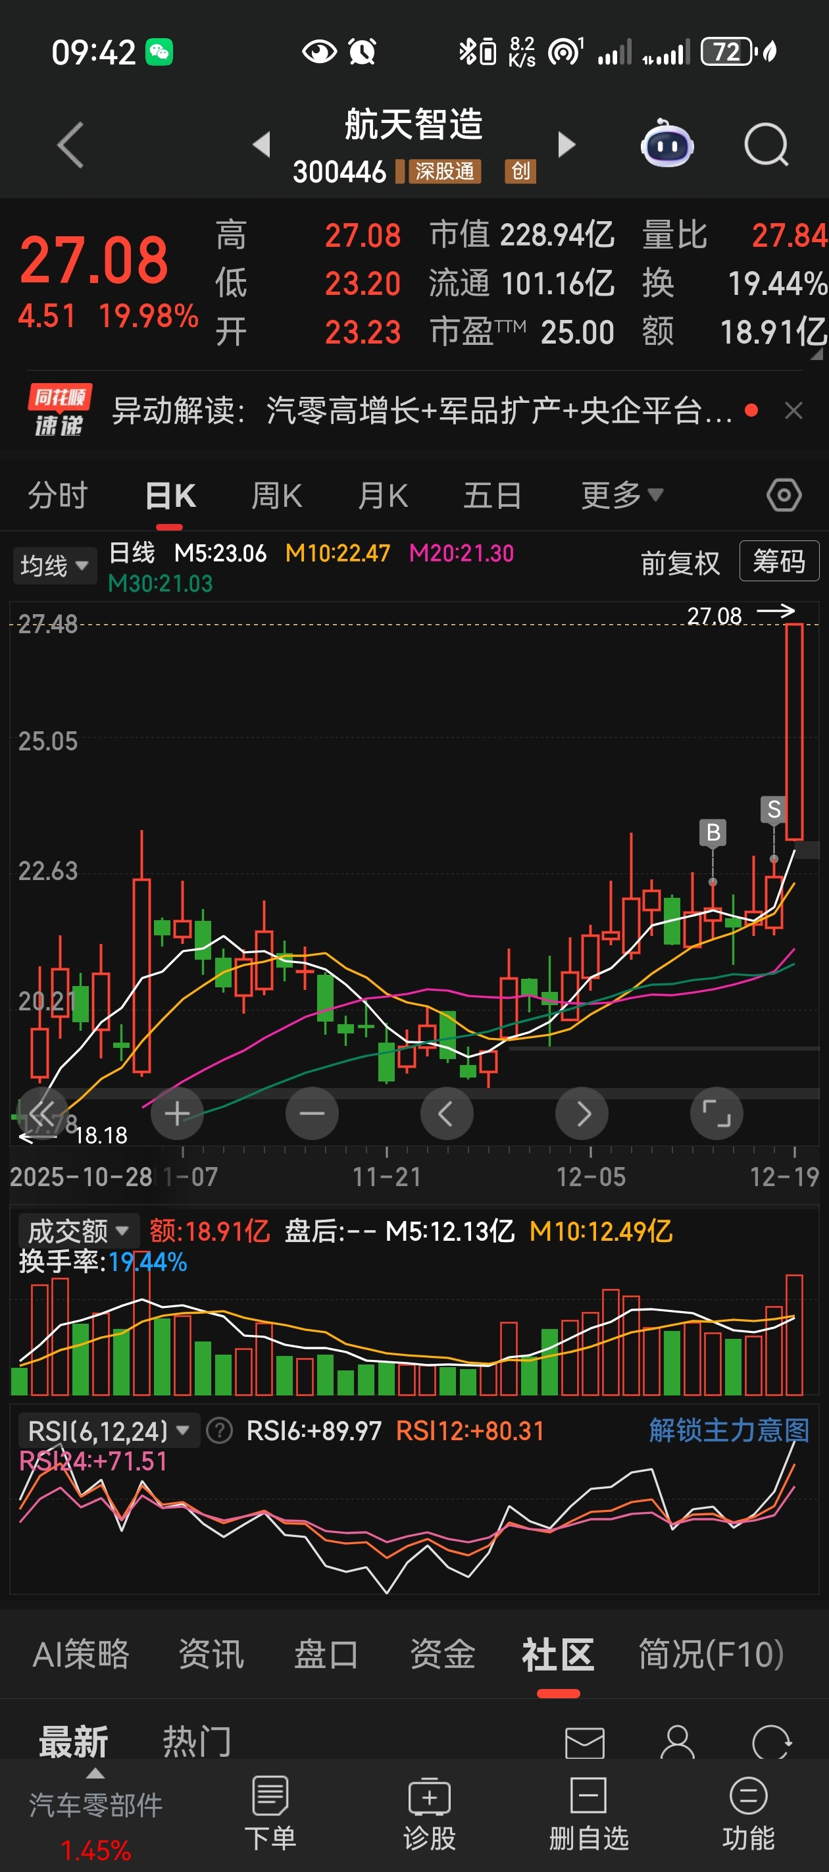The width and height of the screenshot is (829, 1872).
Task: Zoom out the K-line with minus
Action: (313, 1113)
